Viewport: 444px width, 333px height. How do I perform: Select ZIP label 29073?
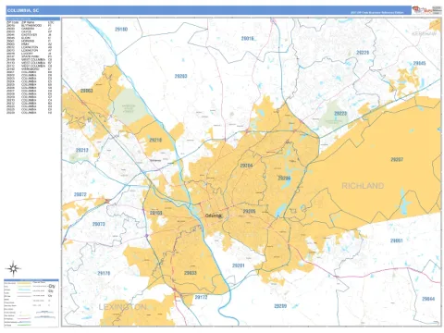pyautogui.click(x=99, y=224)
